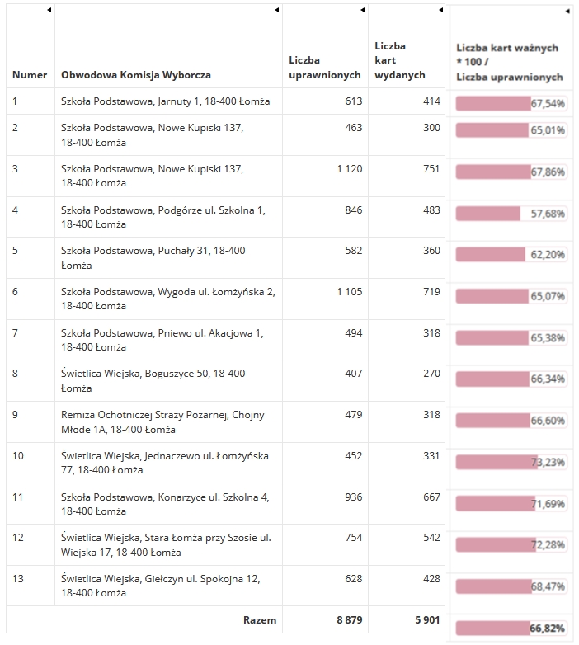The image size is (579, 645).
Task: Select the 73,23% turnout bar
Action: coord(511,462)
